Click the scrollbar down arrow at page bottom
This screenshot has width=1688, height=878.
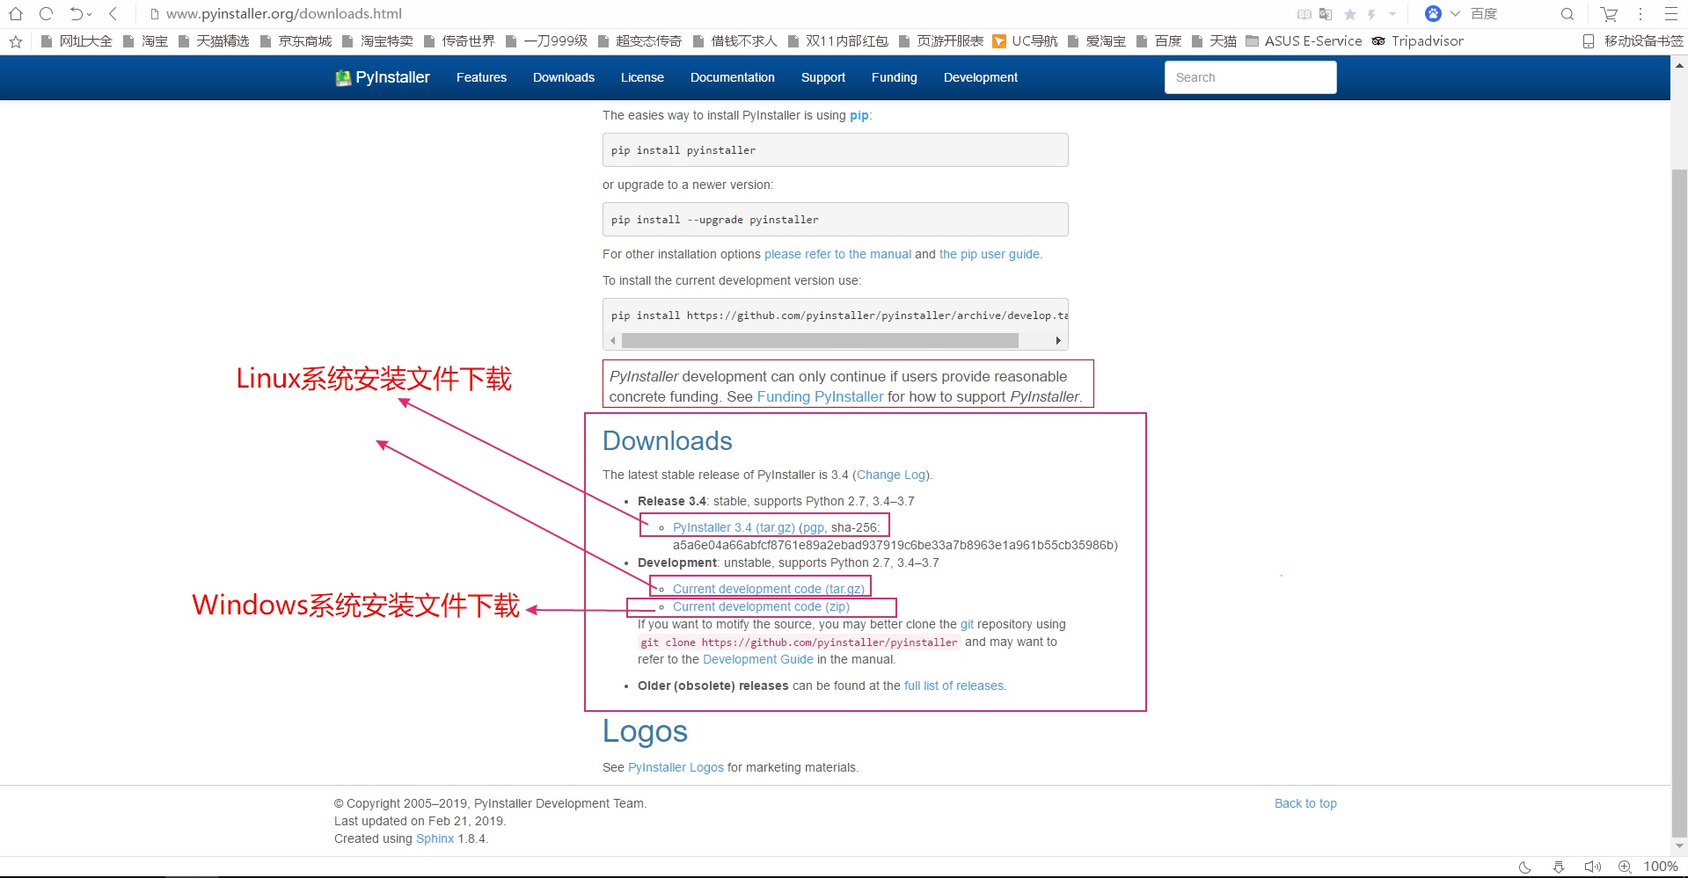tap(1679, 845)
